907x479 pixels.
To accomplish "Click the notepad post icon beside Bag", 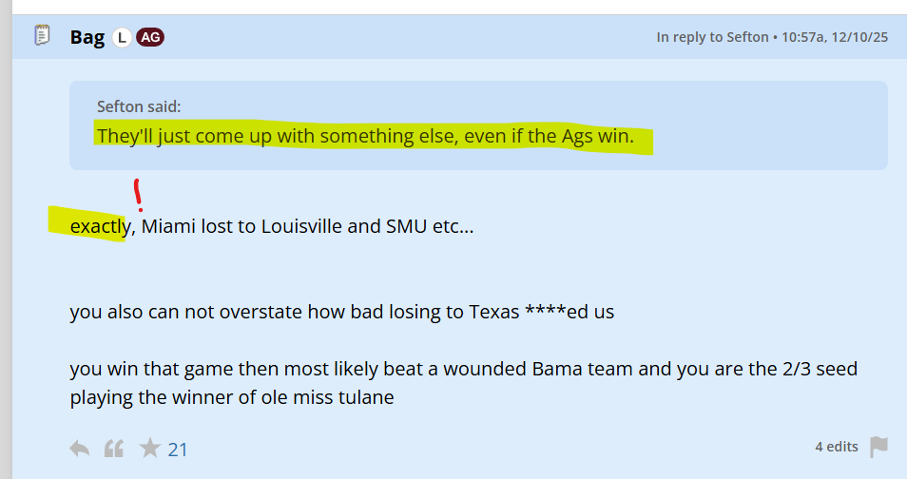I will pos(42,36).
